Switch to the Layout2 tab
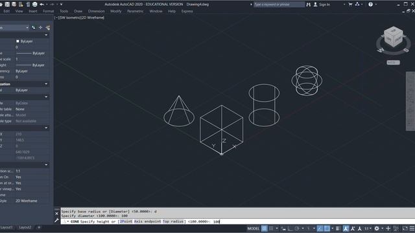 pyautogui.click(x=25, y=227)
